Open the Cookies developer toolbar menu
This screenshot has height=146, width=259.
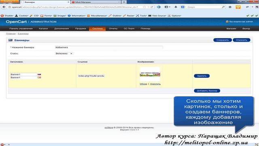pos(21,15)
